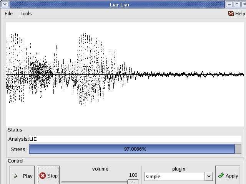Viewport: 246px width, 184px height.
Task: Open the window menu in title bar corner
Action: (4, 4)
